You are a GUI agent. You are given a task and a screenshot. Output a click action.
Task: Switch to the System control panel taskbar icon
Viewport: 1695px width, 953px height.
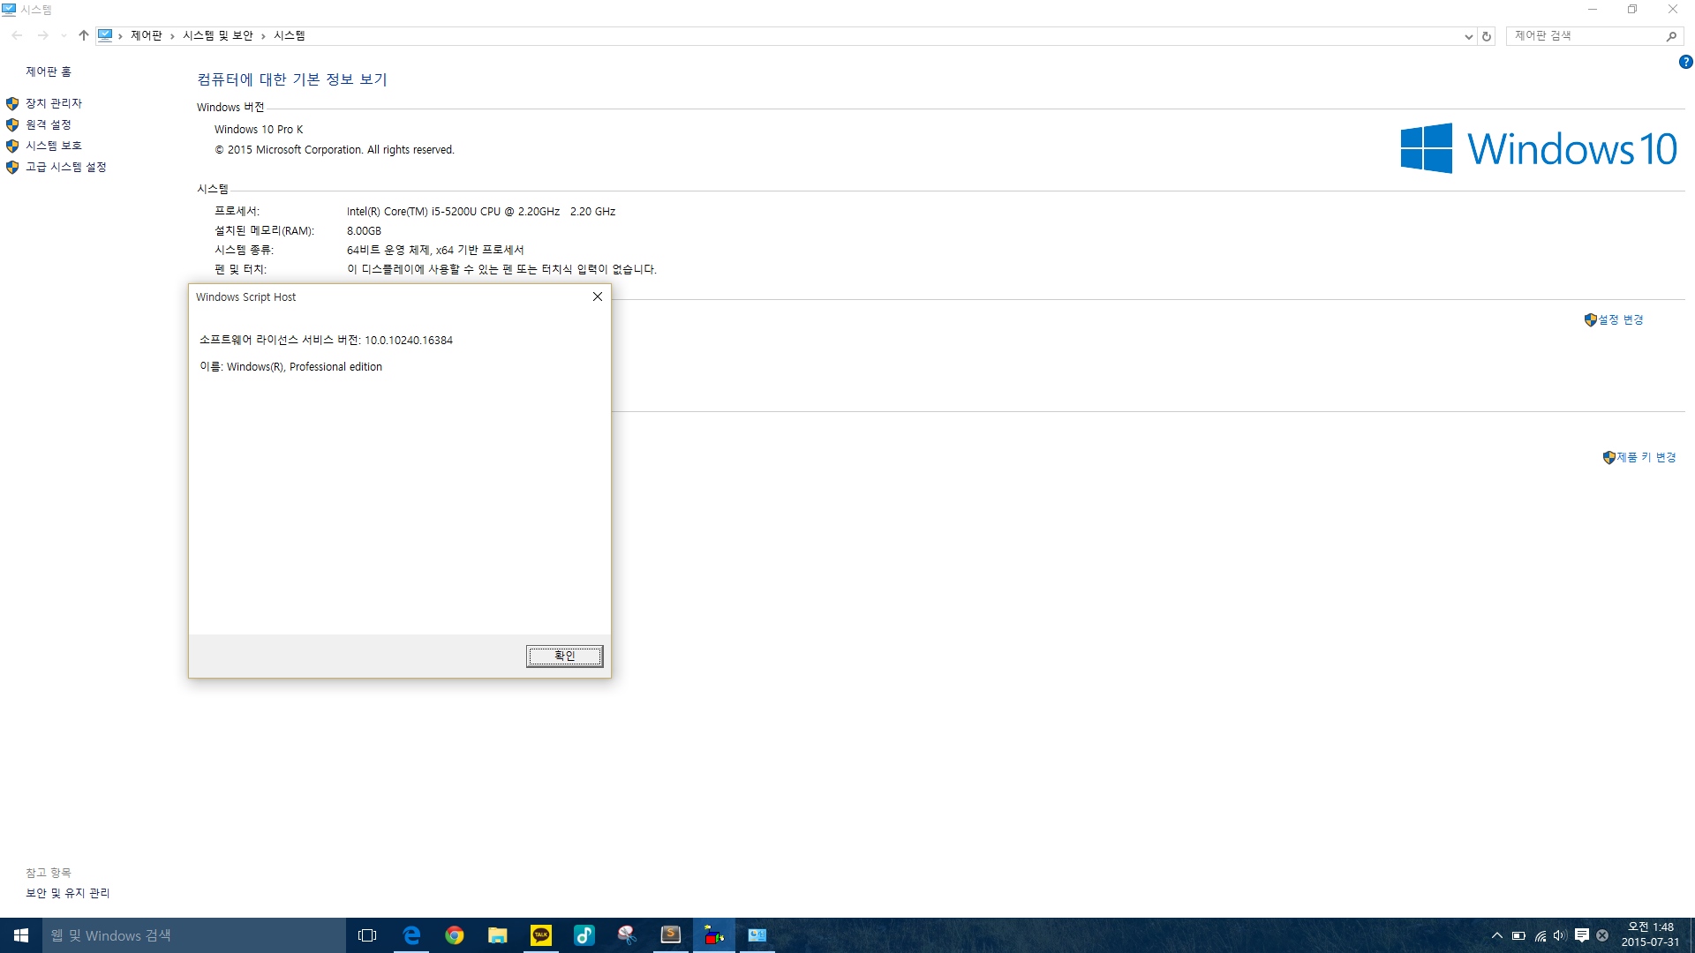tap(757, 935)
